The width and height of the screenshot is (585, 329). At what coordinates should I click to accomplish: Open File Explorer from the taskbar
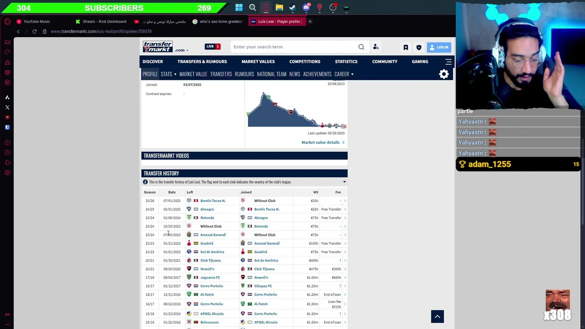tap(279, 7)
